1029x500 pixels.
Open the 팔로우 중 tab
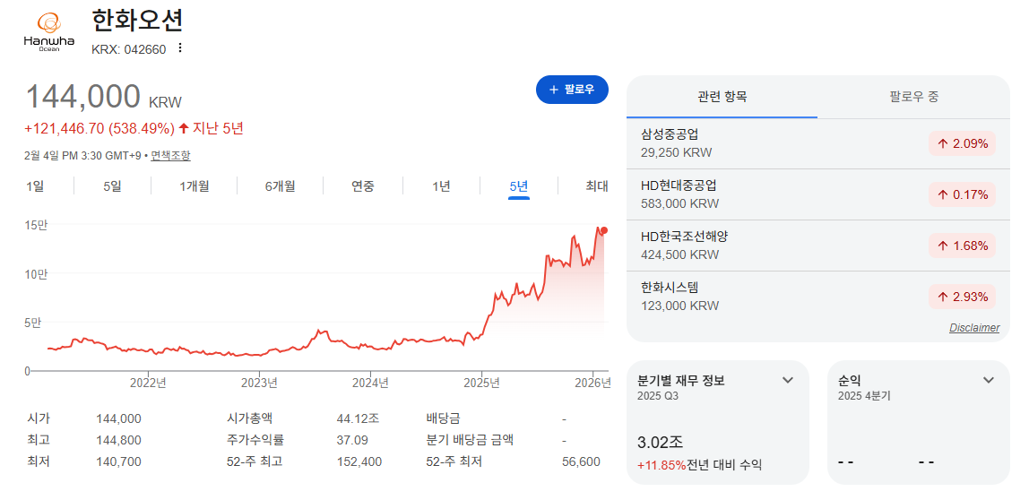point(913,97)
